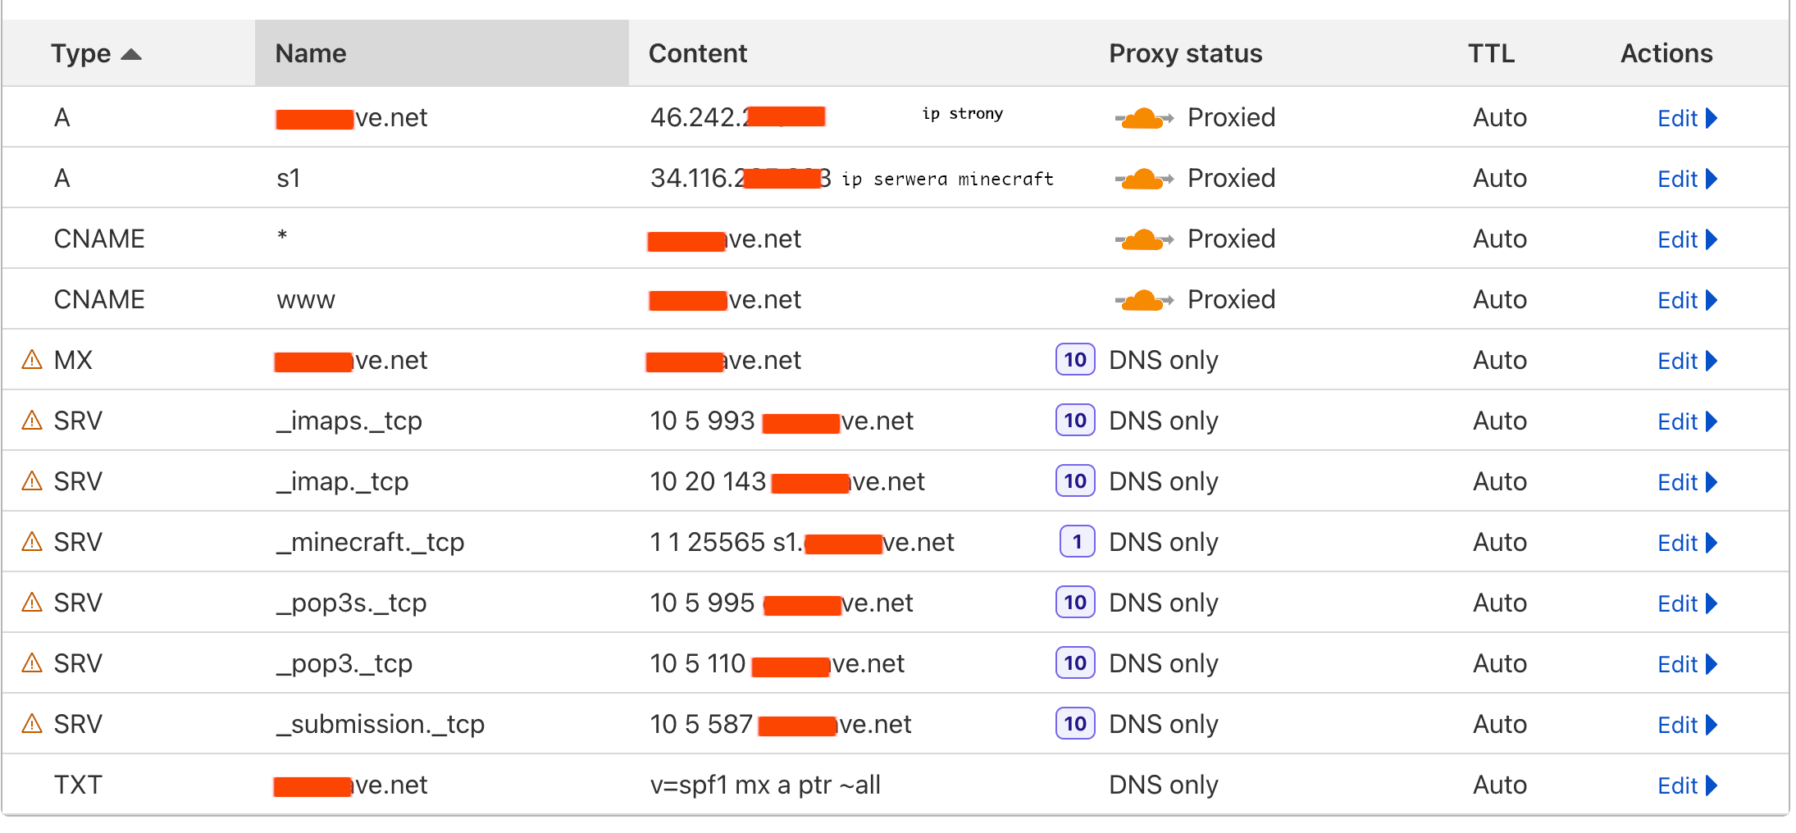Click the Name column header

(x=311, y=54)
